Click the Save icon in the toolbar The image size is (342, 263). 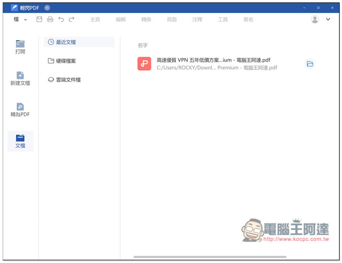(x=39, y=20)
